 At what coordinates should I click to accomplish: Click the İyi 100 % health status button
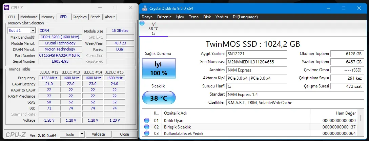(x=159, y=68)
